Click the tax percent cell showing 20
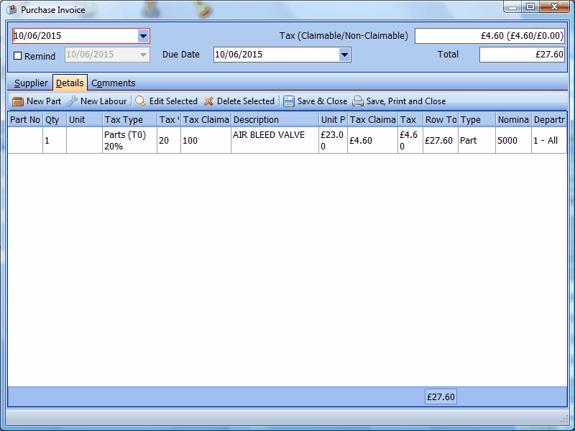575x431 pixels. point(169,140)
